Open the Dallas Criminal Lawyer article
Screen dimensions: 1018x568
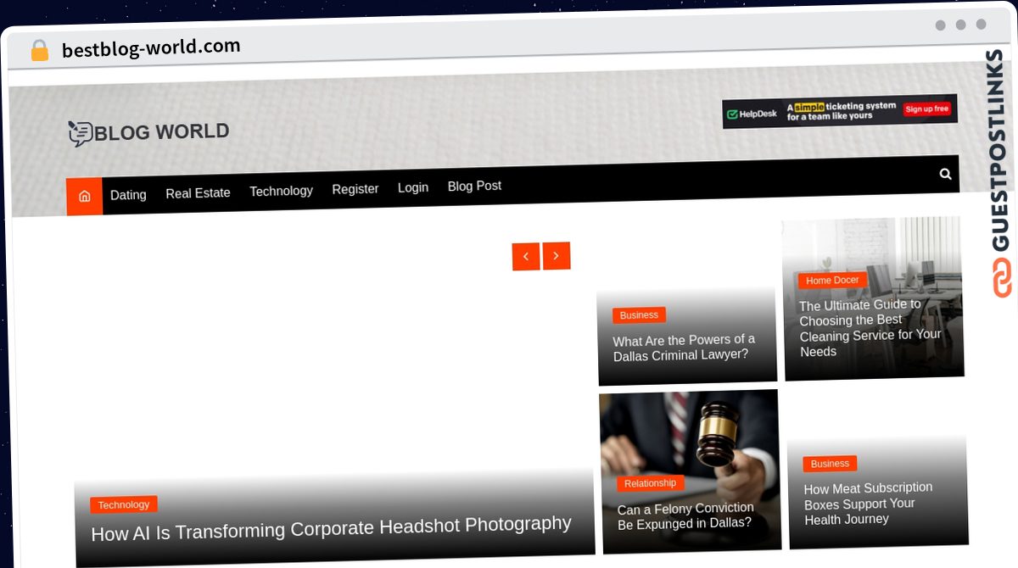(684, 348)
